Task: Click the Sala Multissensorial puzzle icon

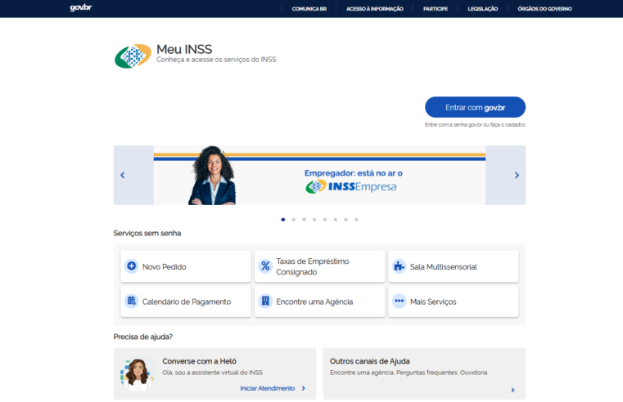Action: tap(399, 266)
